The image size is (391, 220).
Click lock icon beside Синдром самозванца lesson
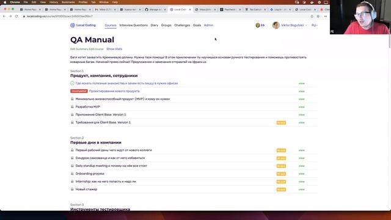(72, 158)
